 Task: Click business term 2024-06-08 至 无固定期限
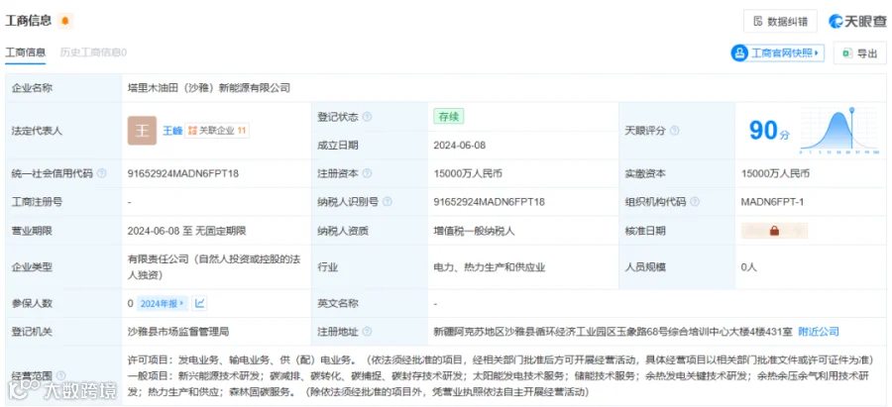tap(186, 231)
